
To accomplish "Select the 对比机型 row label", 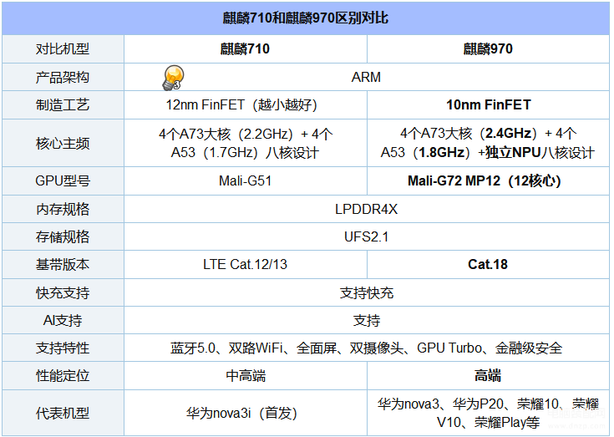I will click(x=63, y=49).
